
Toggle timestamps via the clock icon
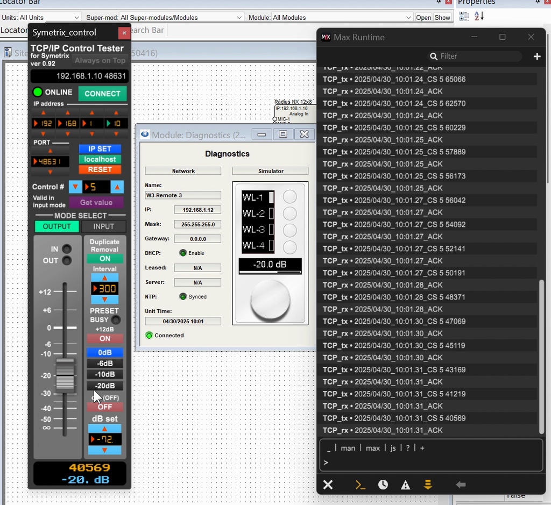click(383, 485)
